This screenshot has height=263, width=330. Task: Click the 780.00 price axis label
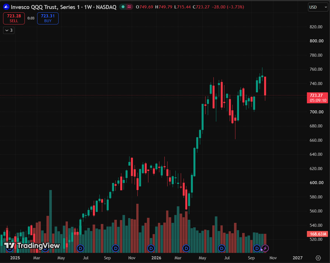(x=316, y=55)
